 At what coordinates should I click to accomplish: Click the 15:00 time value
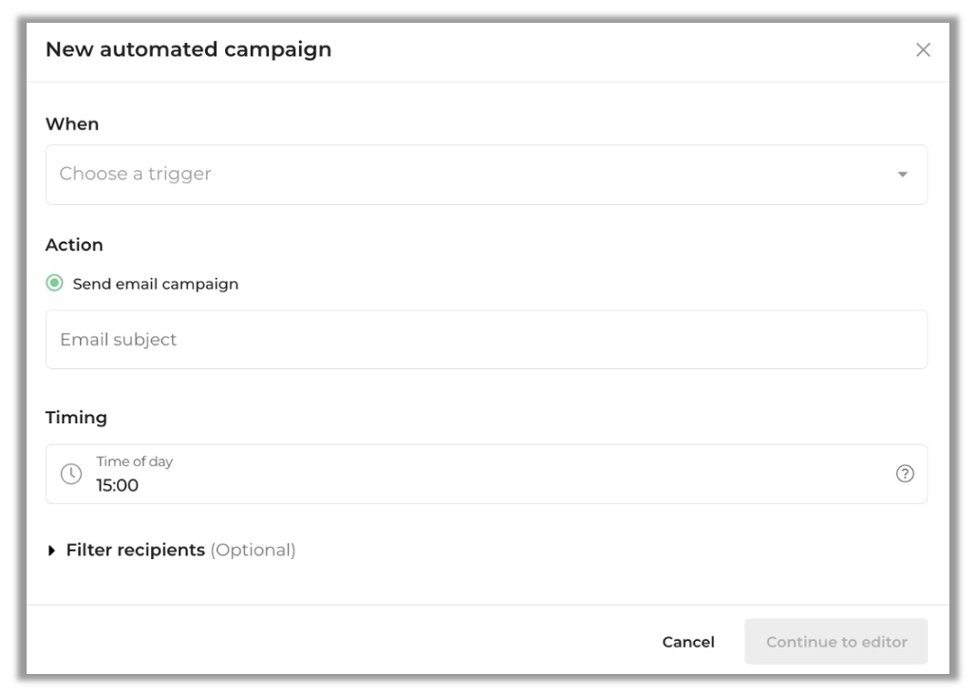pos(118,486)
